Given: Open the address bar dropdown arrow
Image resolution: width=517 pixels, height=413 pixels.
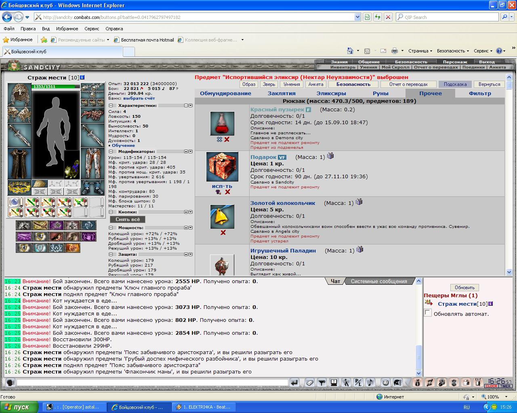Looking at the screenshot, I should (x=357, y=17).
